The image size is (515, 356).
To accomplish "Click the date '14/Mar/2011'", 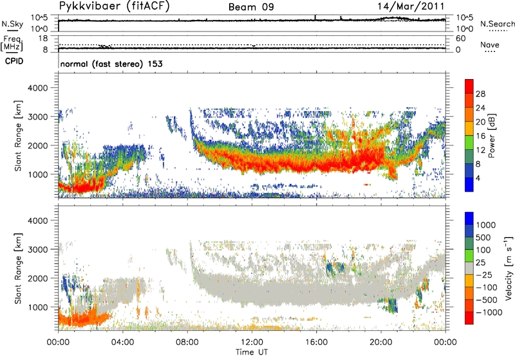I will pos(411,6).
